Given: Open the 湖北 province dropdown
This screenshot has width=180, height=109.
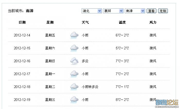Looking at the screenshot, I should click(92, 11).
